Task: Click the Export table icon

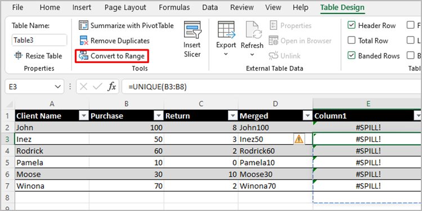Action: 226,30
